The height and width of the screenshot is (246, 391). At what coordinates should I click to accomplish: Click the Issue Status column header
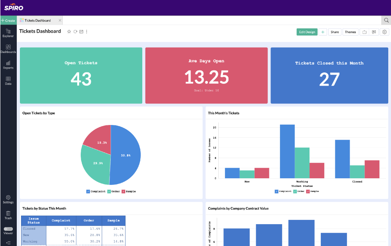[x=34, y=221]
